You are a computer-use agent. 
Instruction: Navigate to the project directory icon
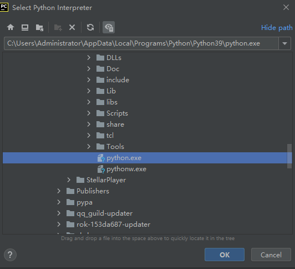point(39,28)
